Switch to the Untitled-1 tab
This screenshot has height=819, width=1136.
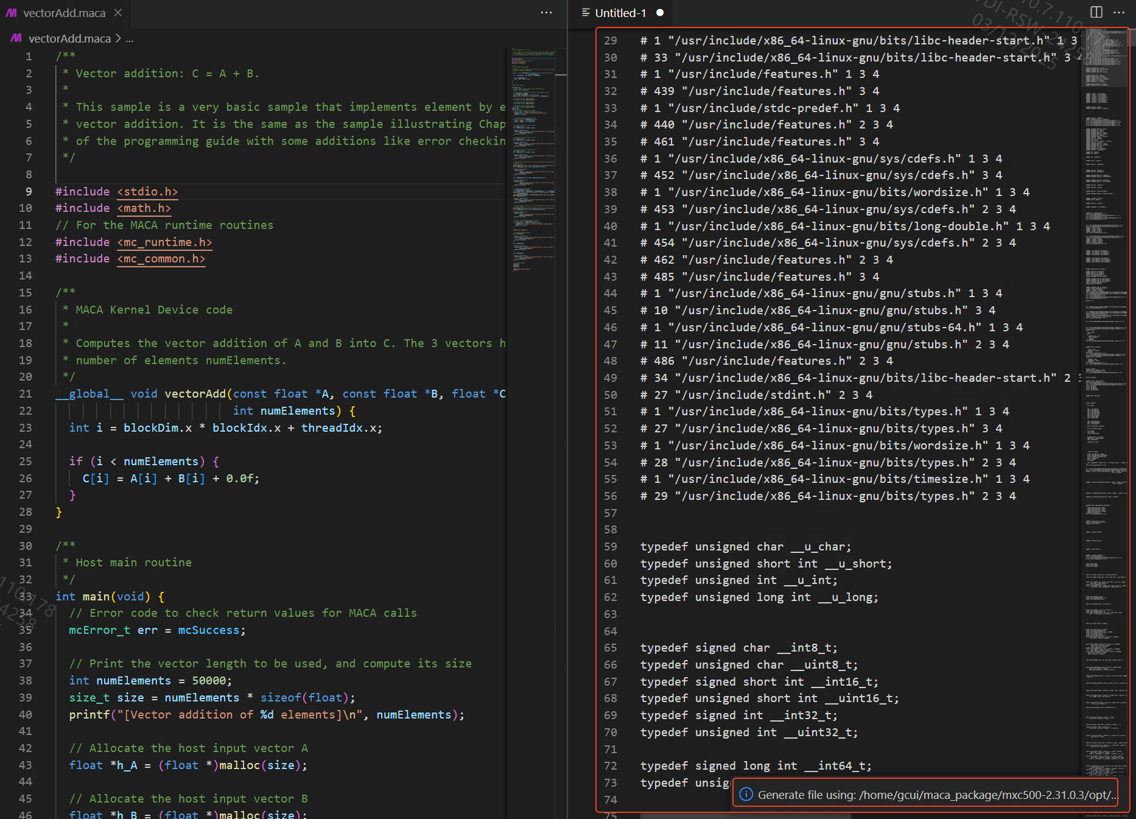620,13
